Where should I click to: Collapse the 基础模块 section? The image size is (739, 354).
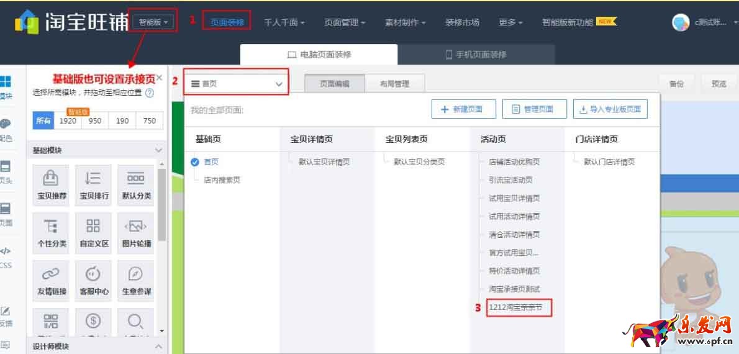pos(158,150)
